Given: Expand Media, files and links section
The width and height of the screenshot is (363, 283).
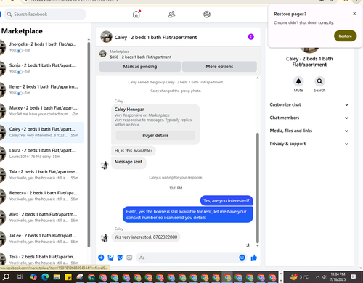Looking at the screenshot, I should pos(309,131).
